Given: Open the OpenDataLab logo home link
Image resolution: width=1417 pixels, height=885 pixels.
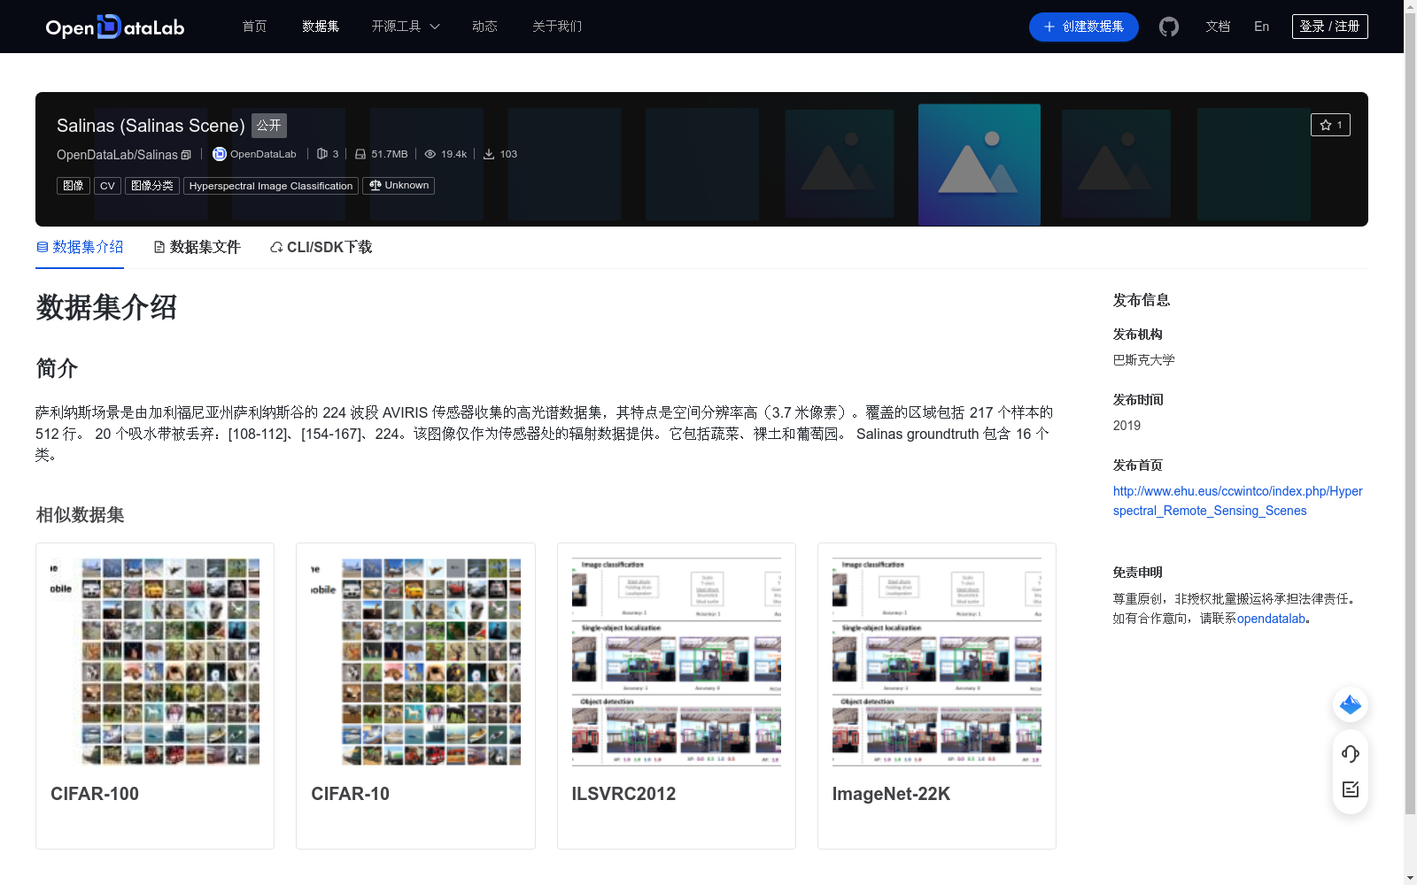Looking at the screenshot, I should tap(115, 27).
